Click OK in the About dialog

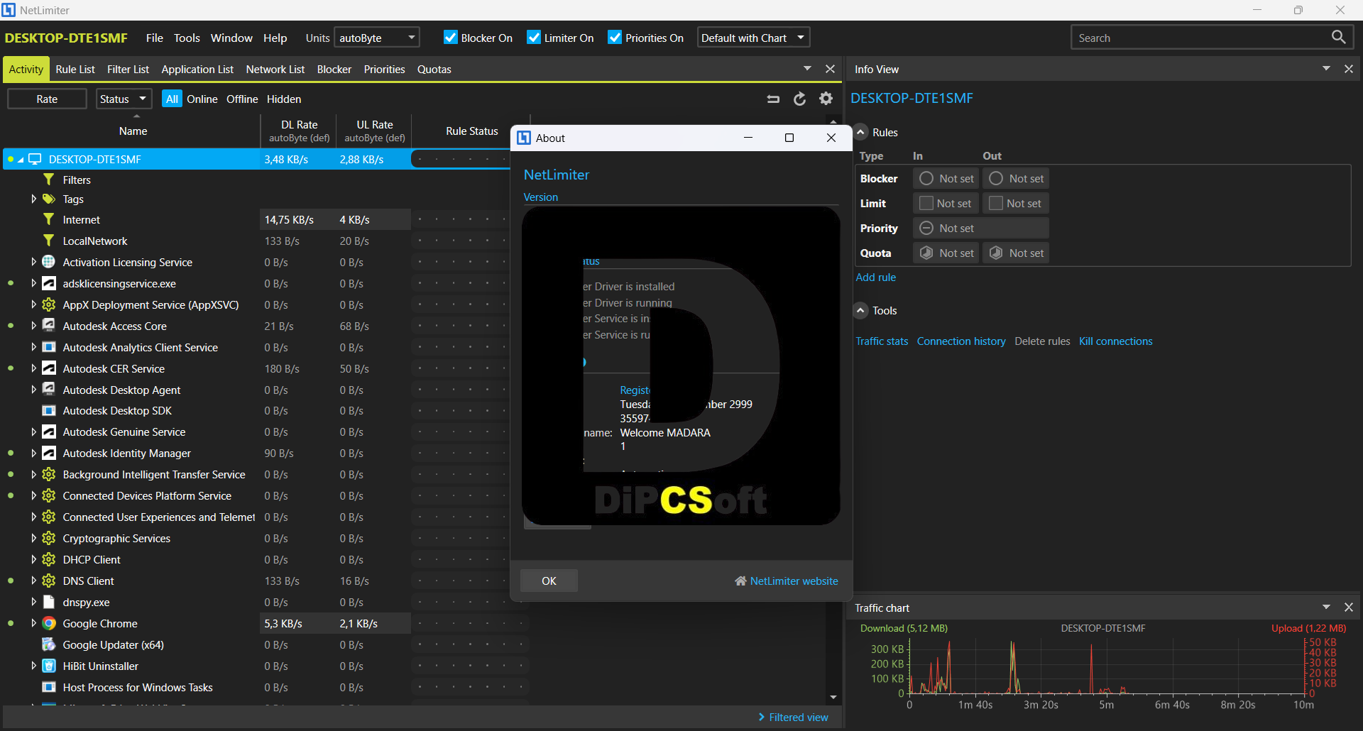[x=549, y=581]
